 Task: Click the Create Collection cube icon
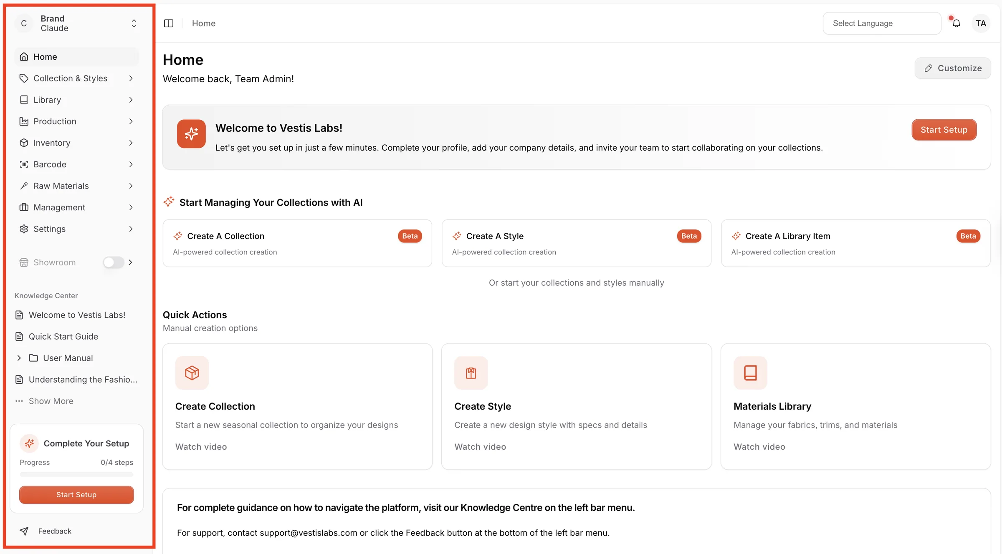point(192,373)
